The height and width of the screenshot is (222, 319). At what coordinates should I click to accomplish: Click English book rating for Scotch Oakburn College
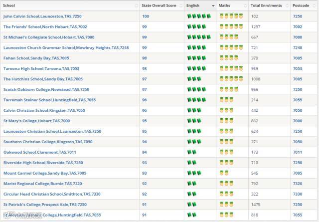pyautogui.click(x=196, y=89)
